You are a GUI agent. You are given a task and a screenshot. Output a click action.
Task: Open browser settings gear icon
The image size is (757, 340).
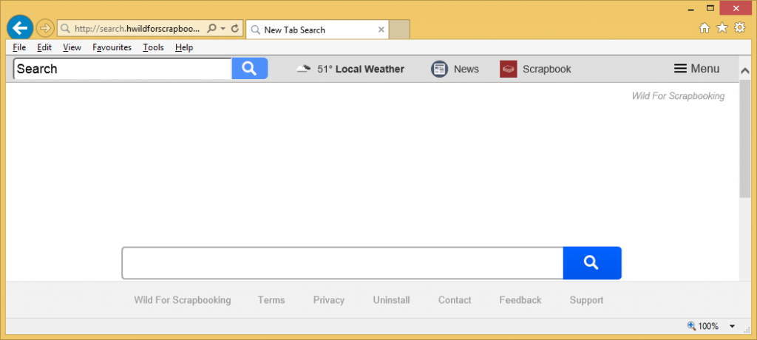click(x=739, y=28)
